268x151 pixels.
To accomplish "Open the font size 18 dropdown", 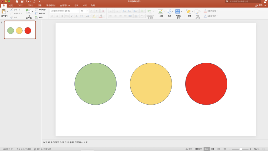I will tap(88, 11).
